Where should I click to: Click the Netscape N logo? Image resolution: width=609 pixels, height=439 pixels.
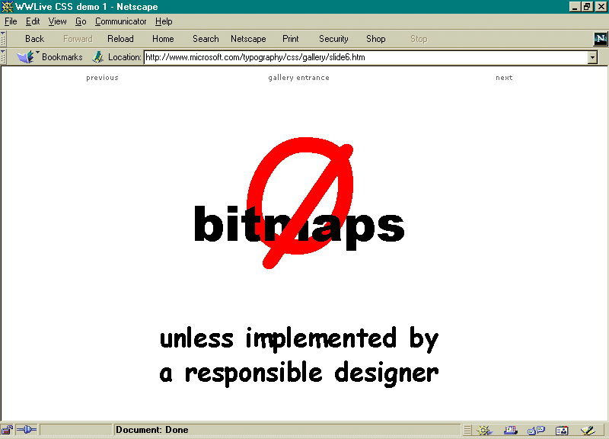click(x=601, y=39)
